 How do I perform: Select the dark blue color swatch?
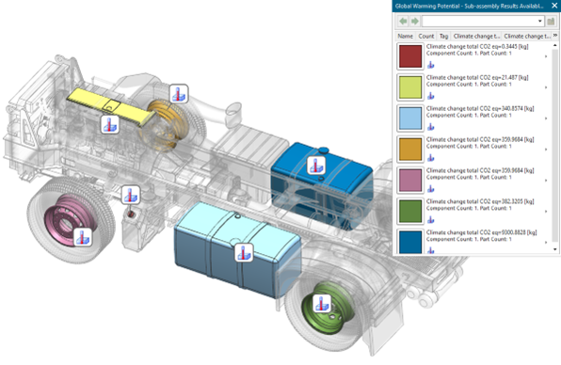click(410, 242)
